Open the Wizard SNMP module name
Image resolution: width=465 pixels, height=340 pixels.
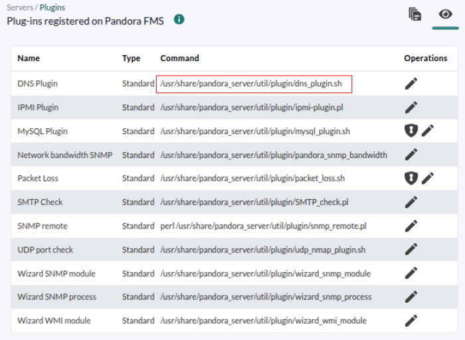(56, 274)
